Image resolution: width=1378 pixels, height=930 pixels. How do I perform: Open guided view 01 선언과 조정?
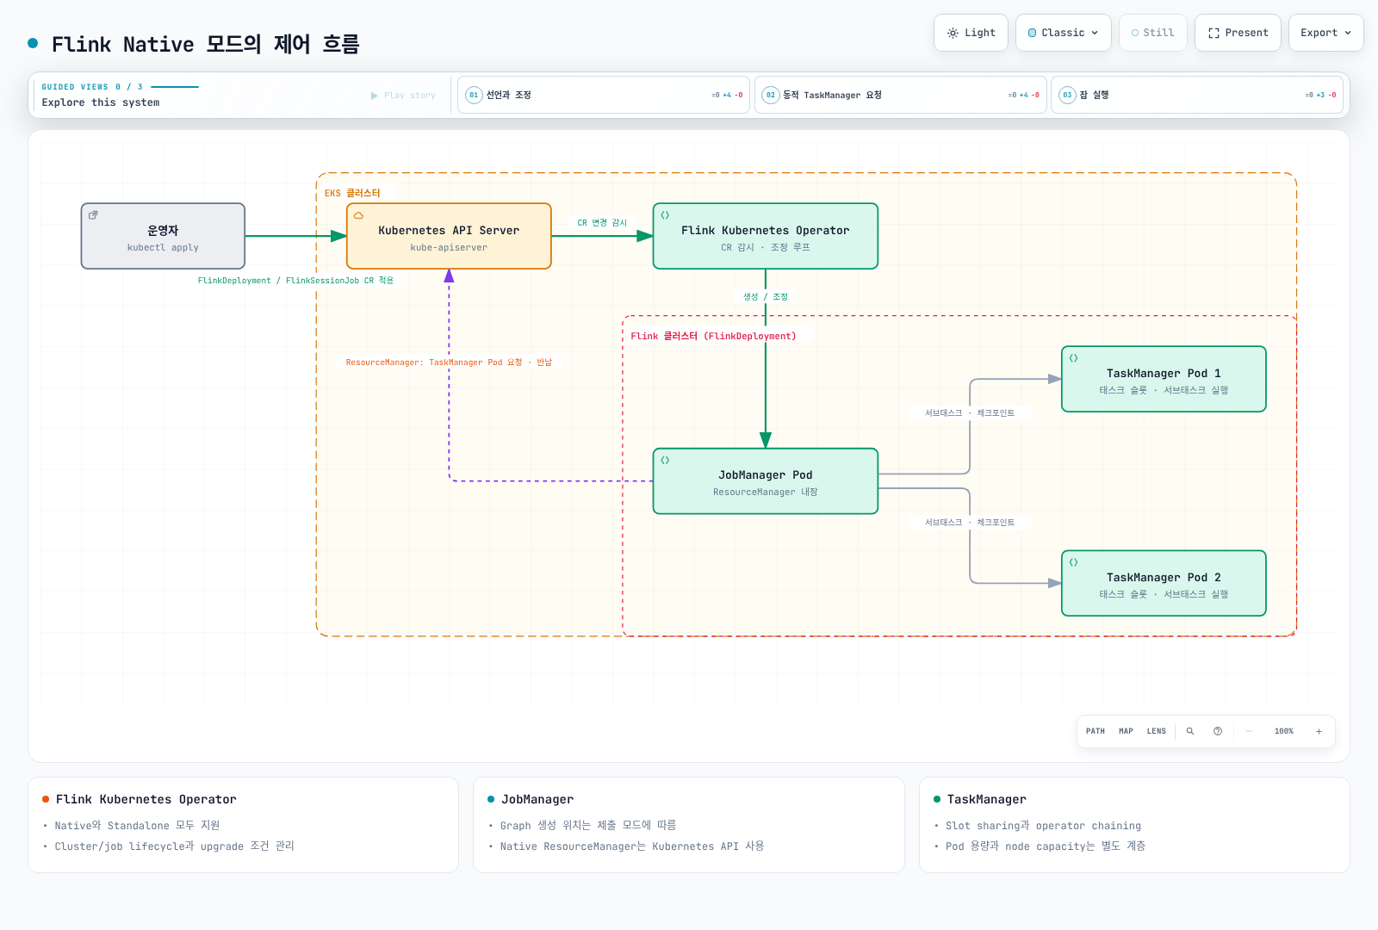[x=604, y=95]
